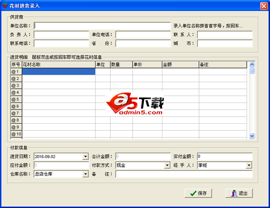Click the 单位电话 input box
270x208 pixels.
coord(143,34)
